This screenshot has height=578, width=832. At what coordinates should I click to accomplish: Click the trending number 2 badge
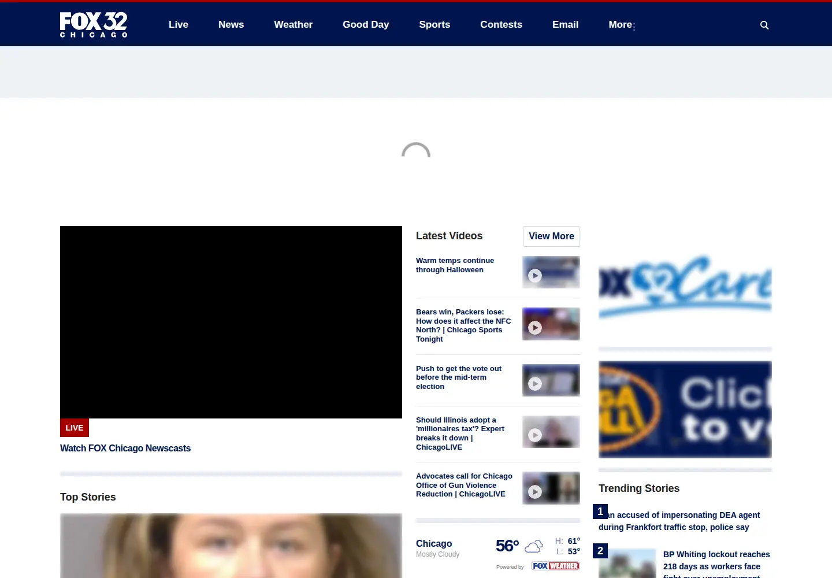click(600, 551)
